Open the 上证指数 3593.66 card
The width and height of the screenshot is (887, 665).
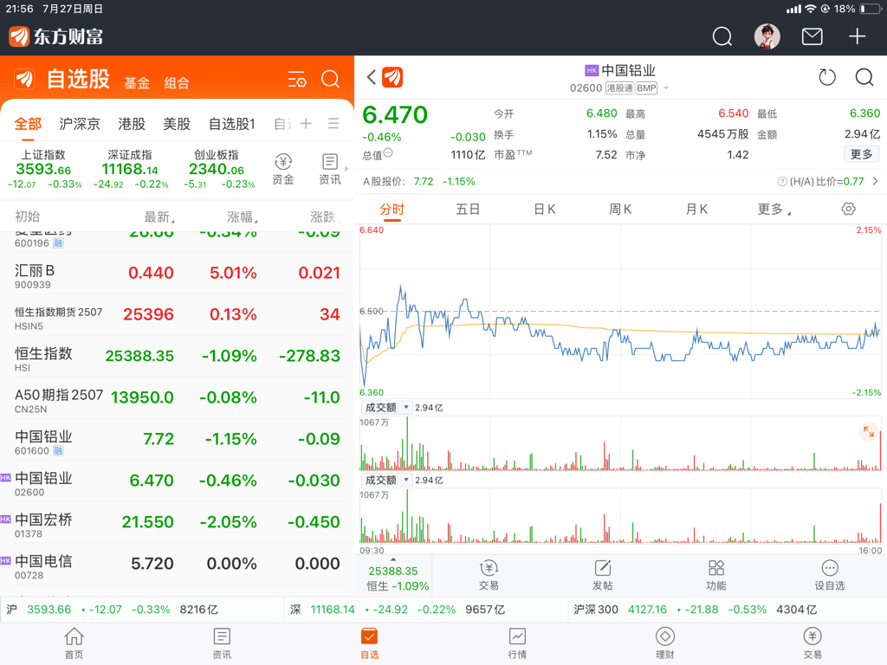coord(44,169)
